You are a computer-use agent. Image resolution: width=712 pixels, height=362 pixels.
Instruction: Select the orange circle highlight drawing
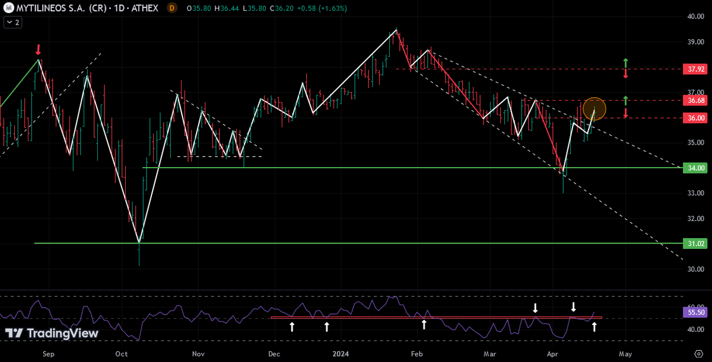594,108
